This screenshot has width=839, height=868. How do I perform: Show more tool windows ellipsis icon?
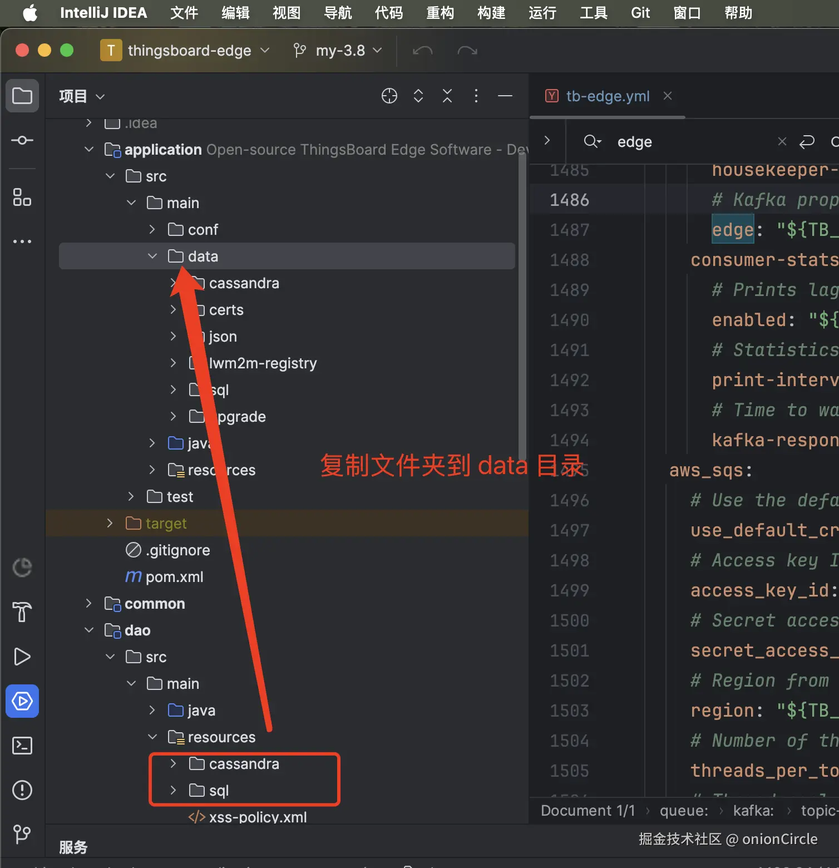(x=22, y=241)
